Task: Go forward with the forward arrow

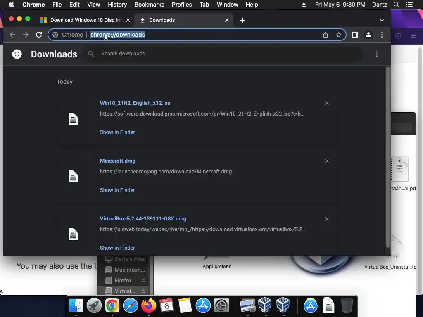Action: [x=26, y=35]
